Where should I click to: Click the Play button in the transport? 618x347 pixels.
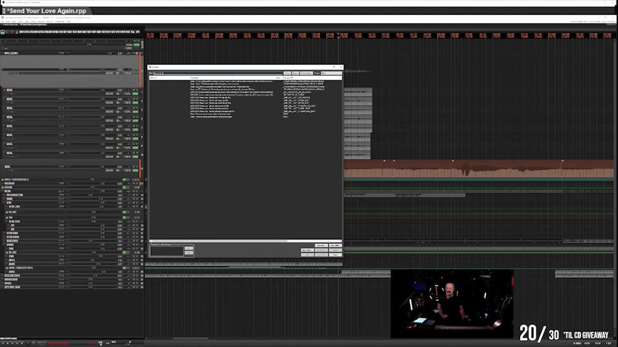tap(12, 343)
